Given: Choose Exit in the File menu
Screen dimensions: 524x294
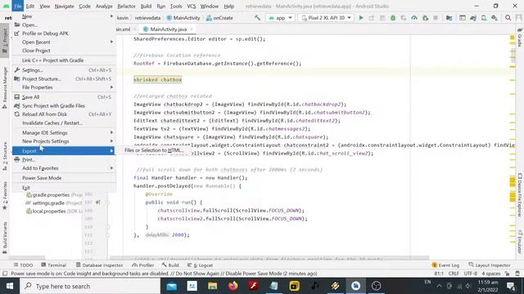Looking at the screenshot, I should (64, 188).
